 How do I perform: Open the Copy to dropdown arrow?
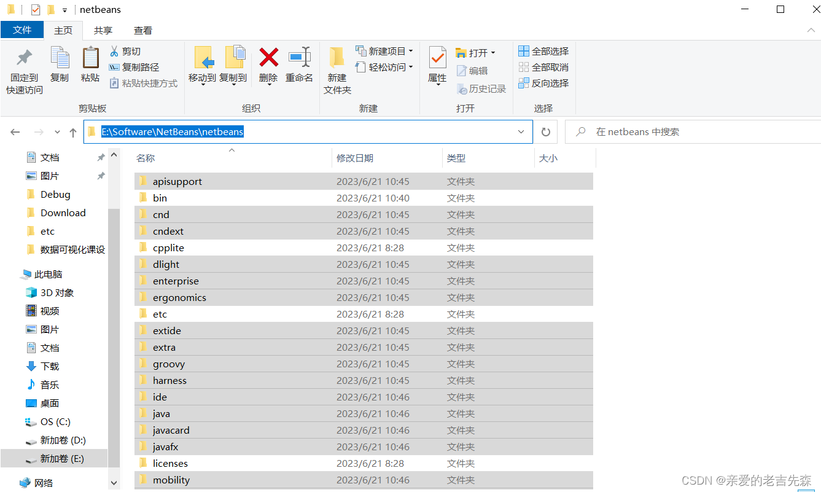coord(233,85)
